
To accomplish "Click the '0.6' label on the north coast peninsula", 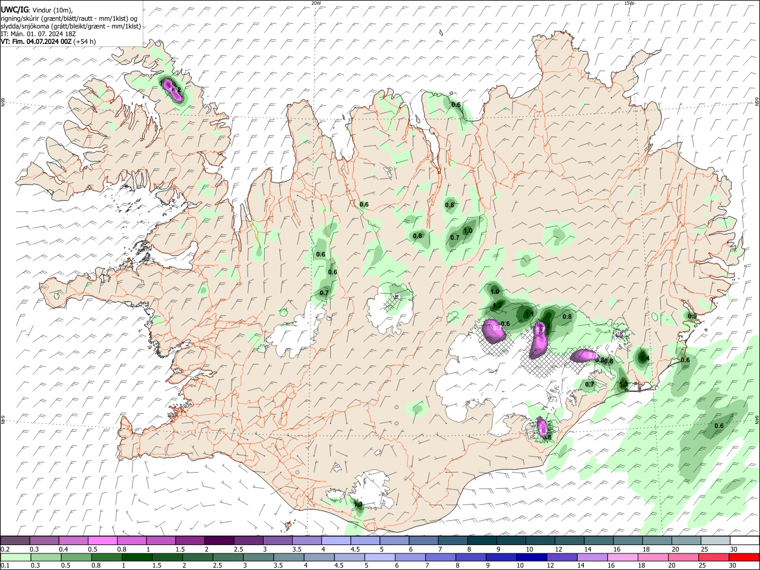I will click(456, 104).
